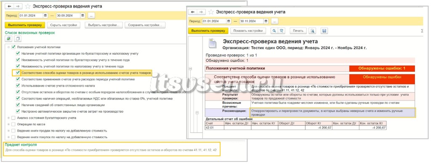
Task: Collapse report group at Положения учетной политики row
Action: (191, 69)
